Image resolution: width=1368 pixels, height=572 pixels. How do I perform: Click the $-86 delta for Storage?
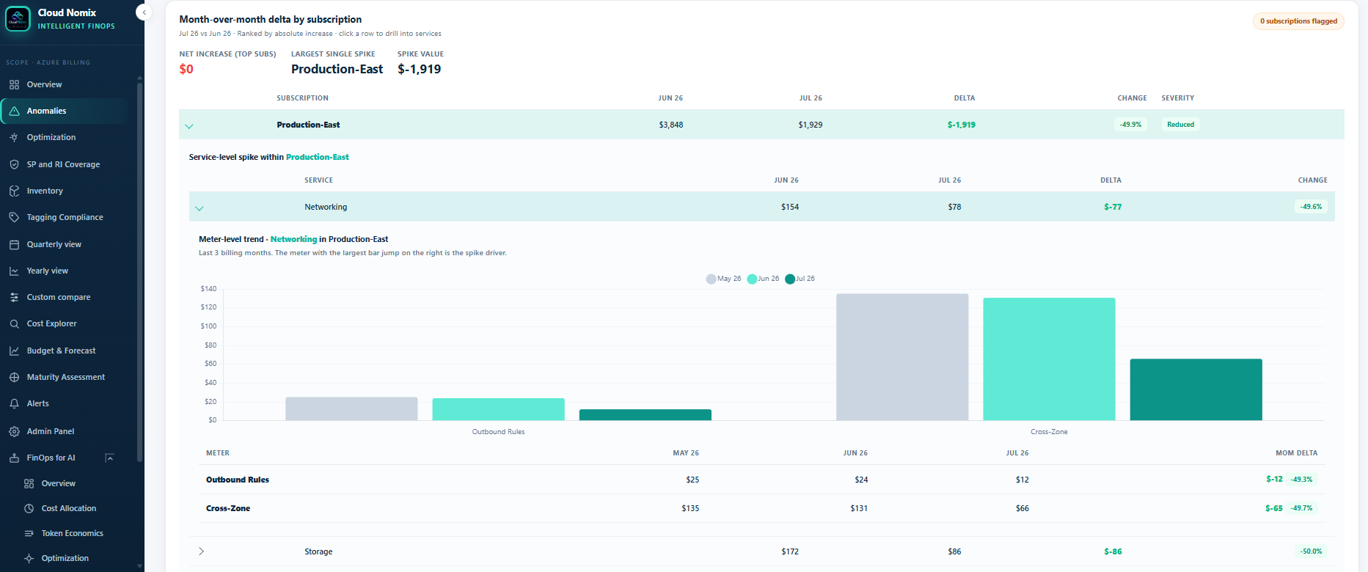[x=1113, y=551]
